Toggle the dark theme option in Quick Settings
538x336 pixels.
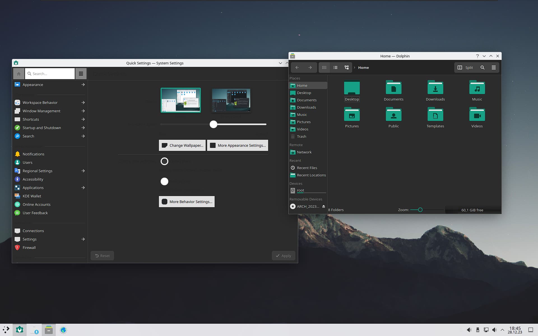click(x=231, y=100)
